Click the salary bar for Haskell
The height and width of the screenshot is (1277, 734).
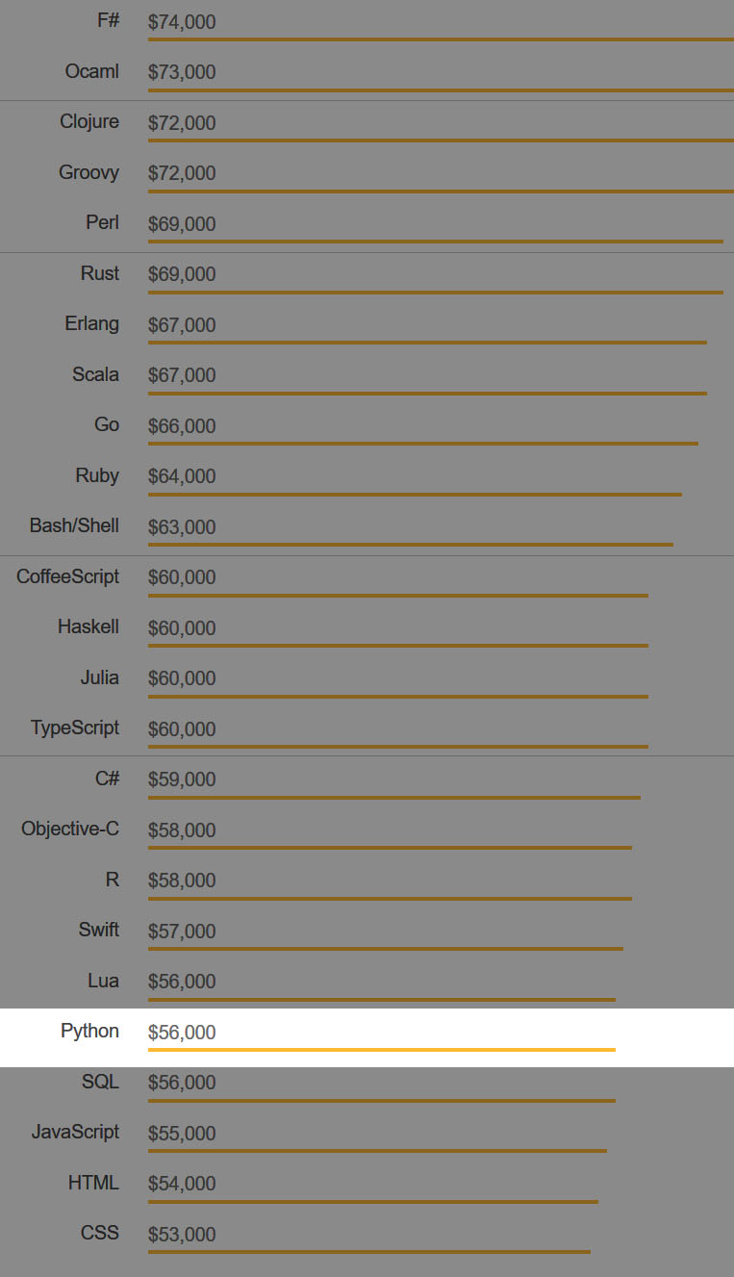(x=397, y=645)
